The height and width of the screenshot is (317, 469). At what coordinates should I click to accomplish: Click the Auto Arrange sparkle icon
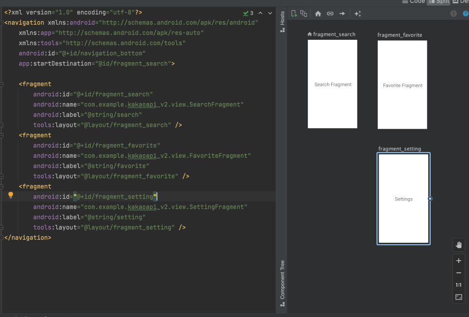(357, 14)
